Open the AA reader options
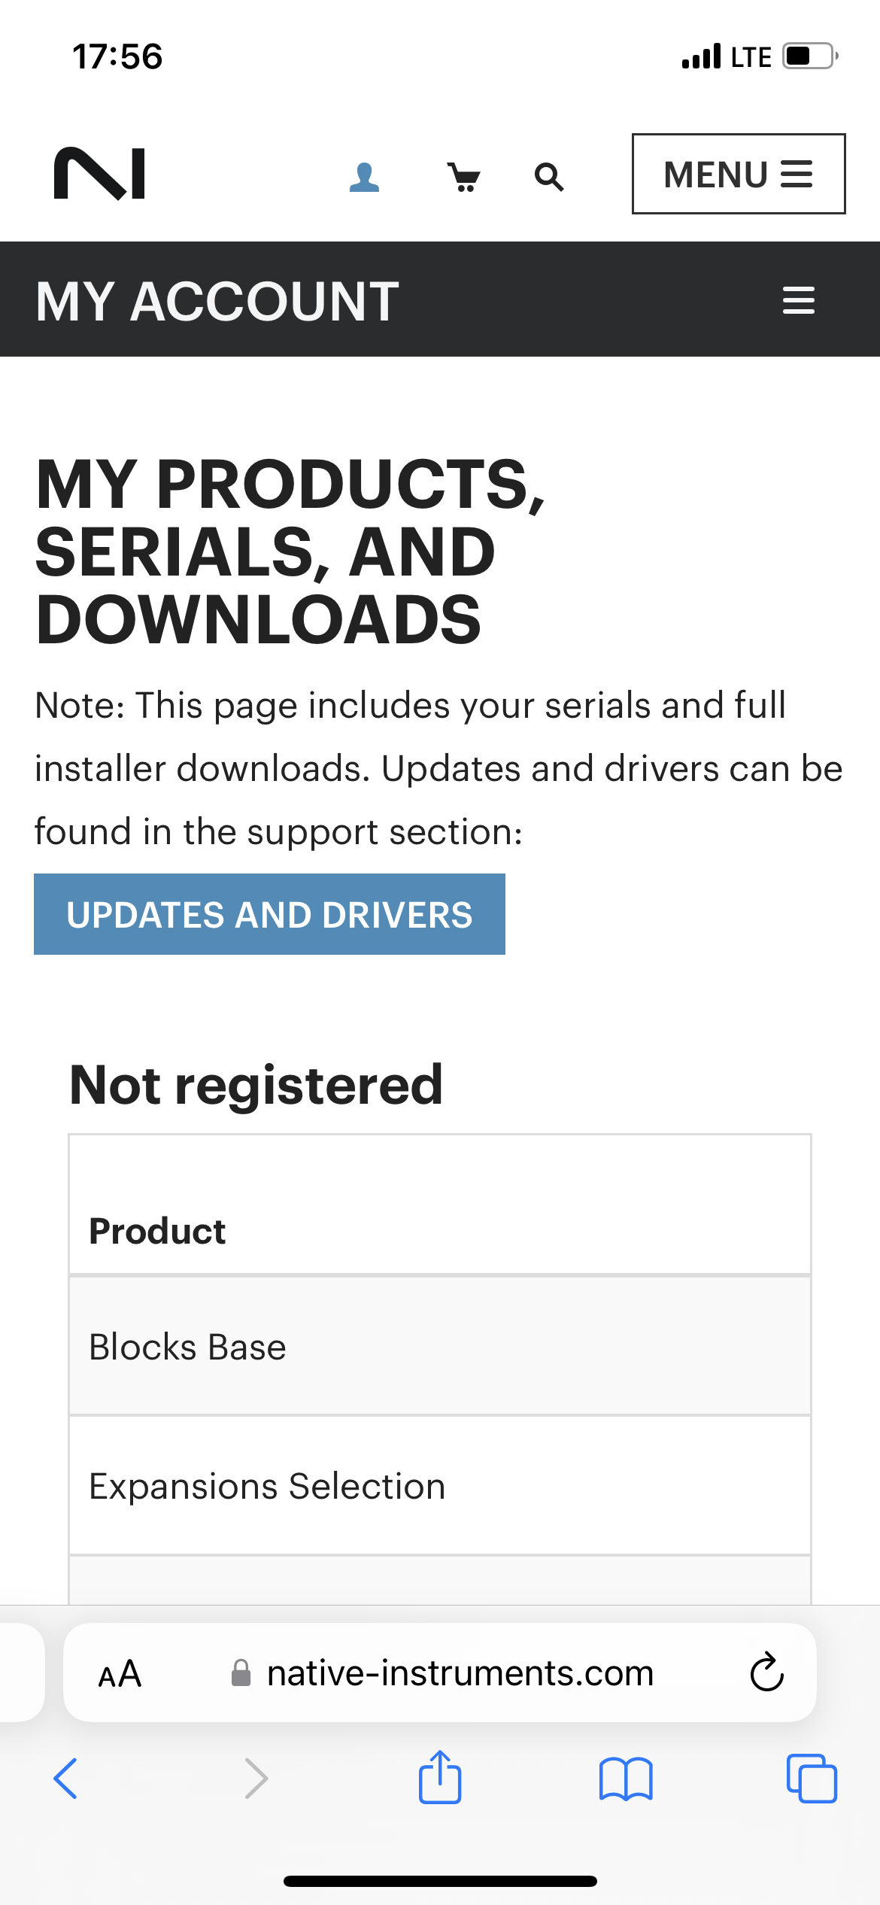 coord(120,1674)
